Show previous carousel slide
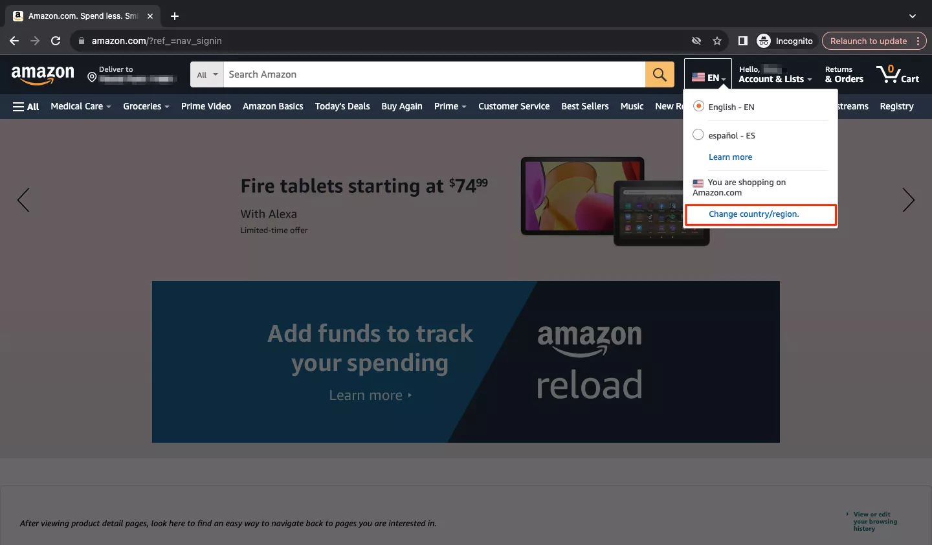Viewport: 932px width, 545px height. [23, 200]
